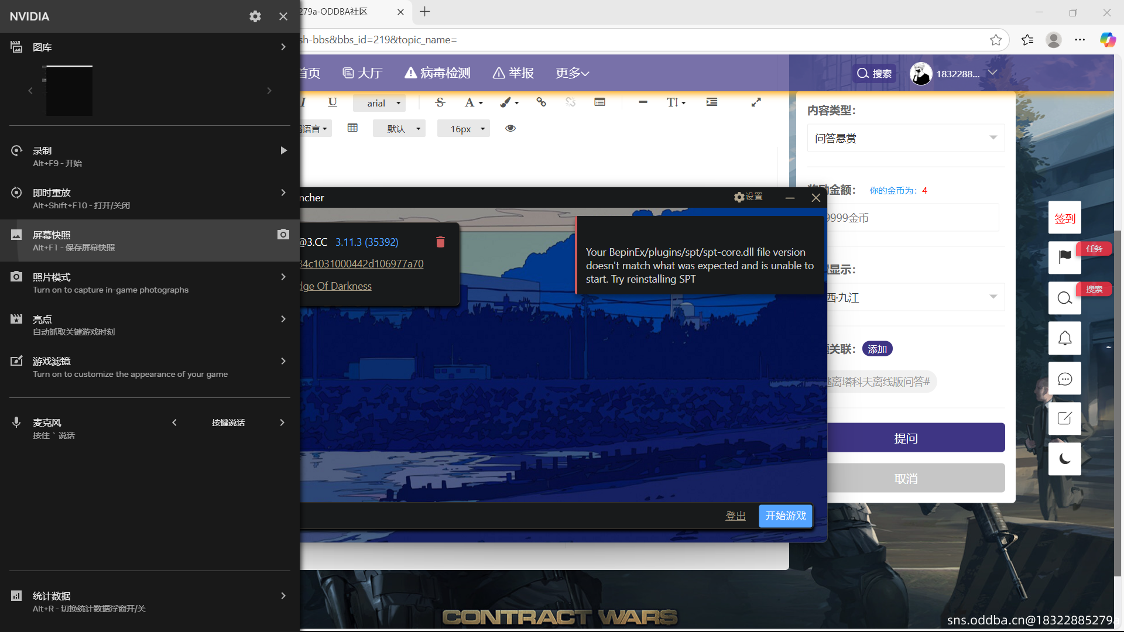The height and width of the screenshot is (632, 1124).
Task: Open arial font family dropdown
Action: (379, 103)
